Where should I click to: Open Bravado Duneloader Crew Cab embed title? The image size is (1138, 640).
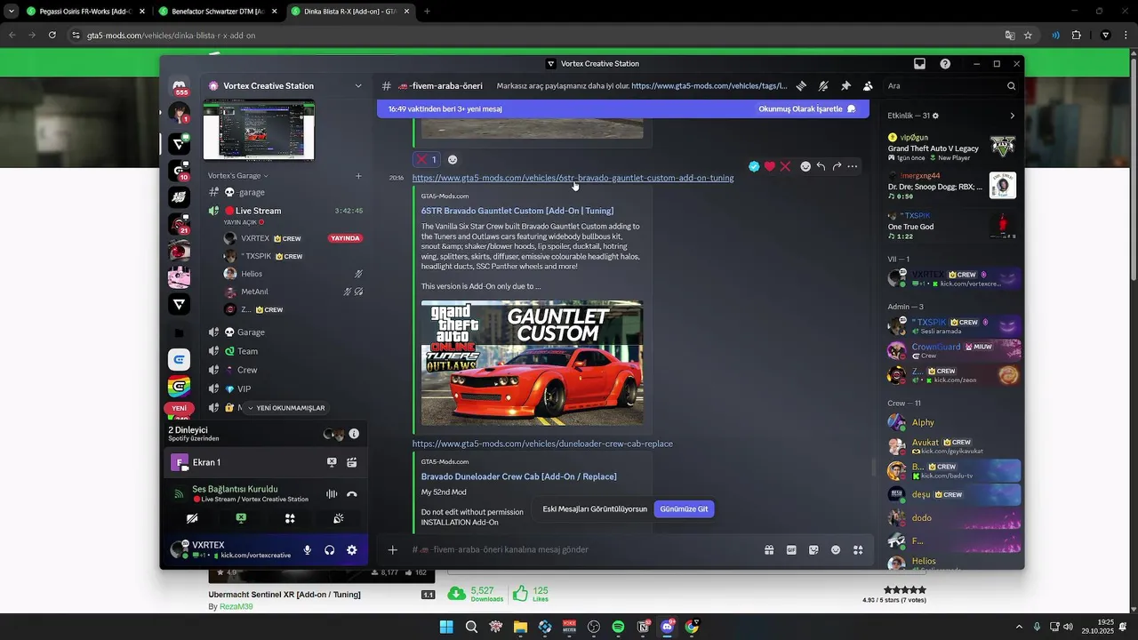(x=519, y=476)
